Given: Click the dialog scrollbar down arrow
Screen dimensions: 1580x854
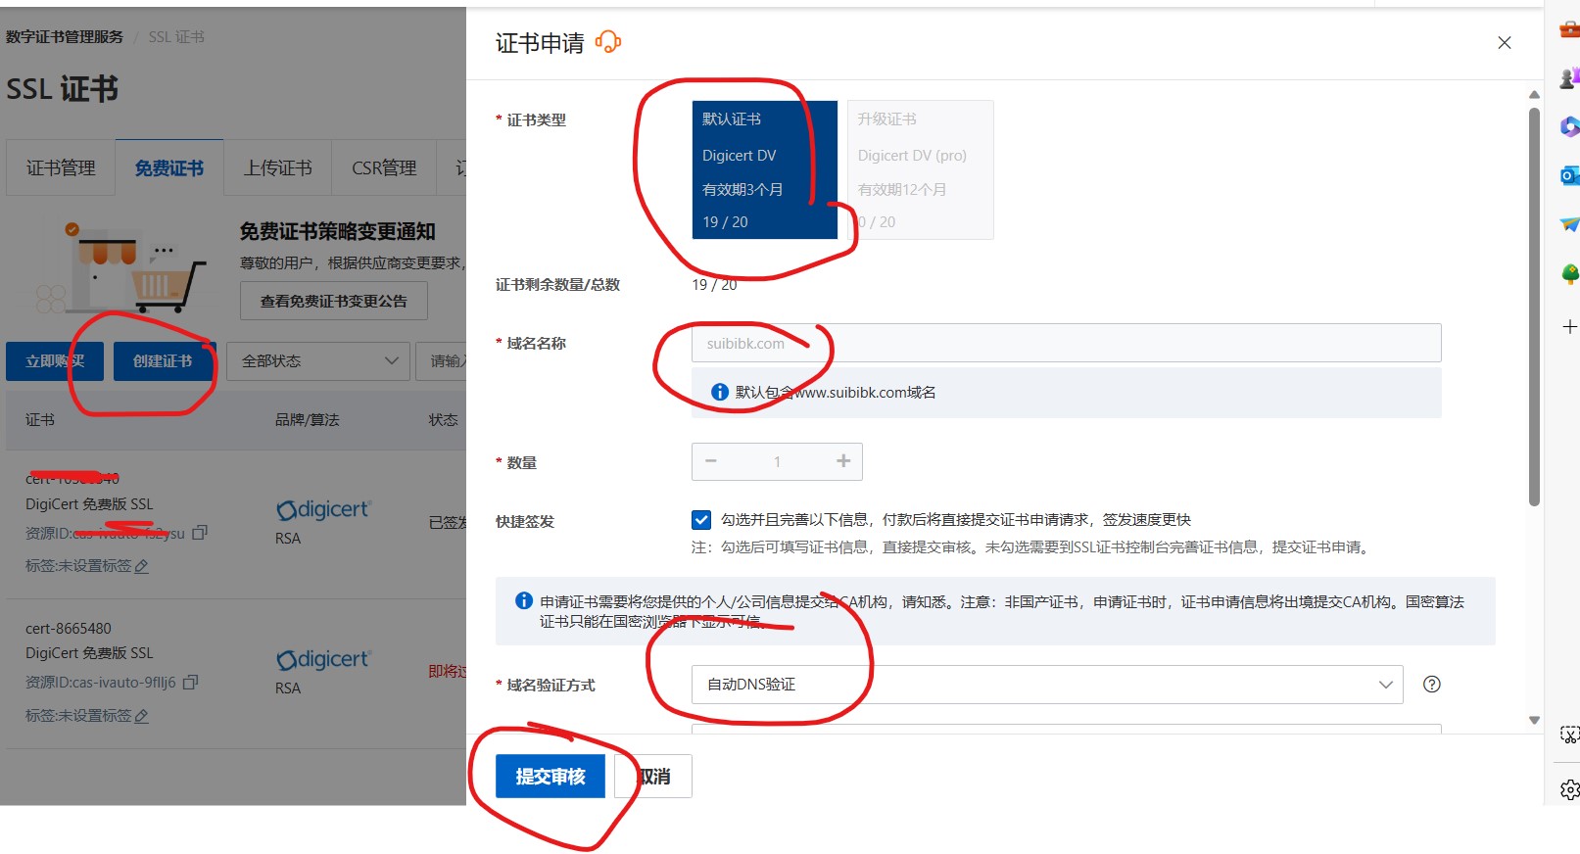Looking at the screenshot, I should coord(1534,720).
